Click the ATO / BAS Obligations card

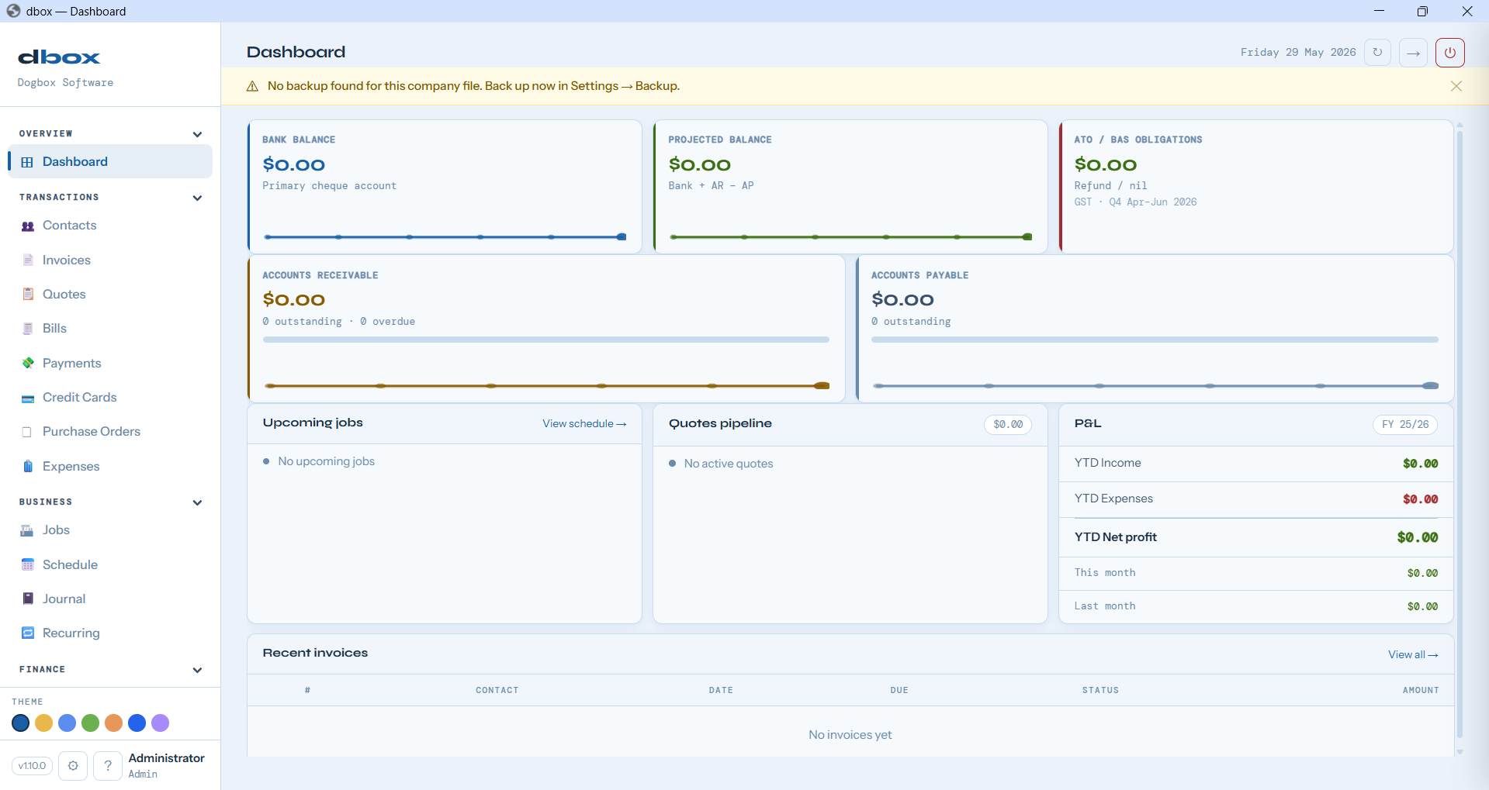[1256, 187]
